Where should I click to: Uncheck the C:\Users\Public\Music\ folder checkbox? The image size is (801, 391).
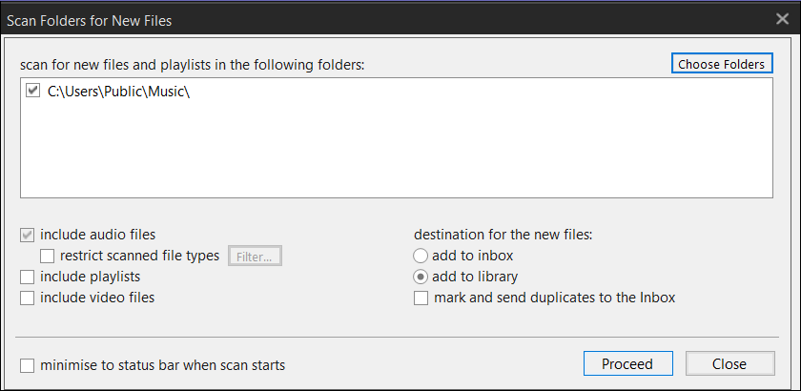tap(33, 92)
